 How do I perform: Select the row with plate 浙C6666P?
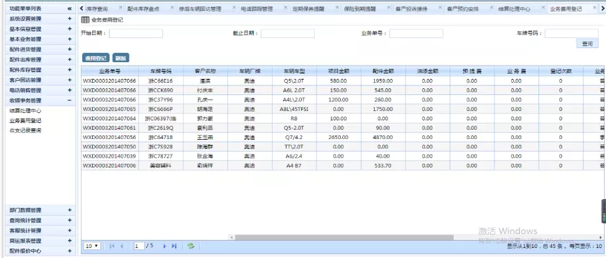pos(343,109)
